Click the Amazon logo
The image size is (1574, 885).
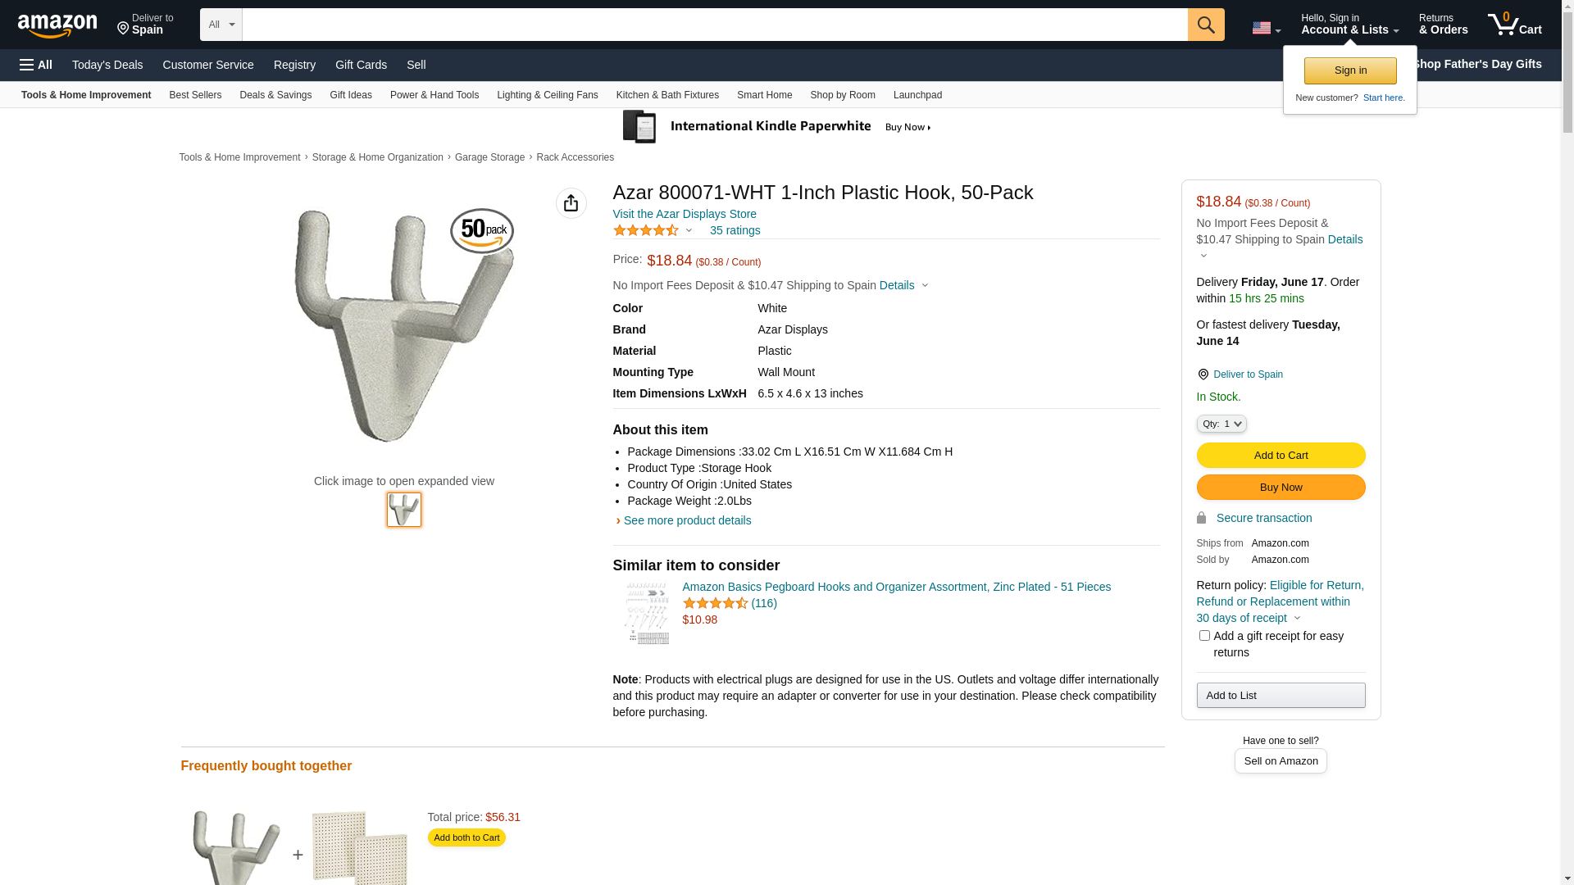click(x=57, y=25)
